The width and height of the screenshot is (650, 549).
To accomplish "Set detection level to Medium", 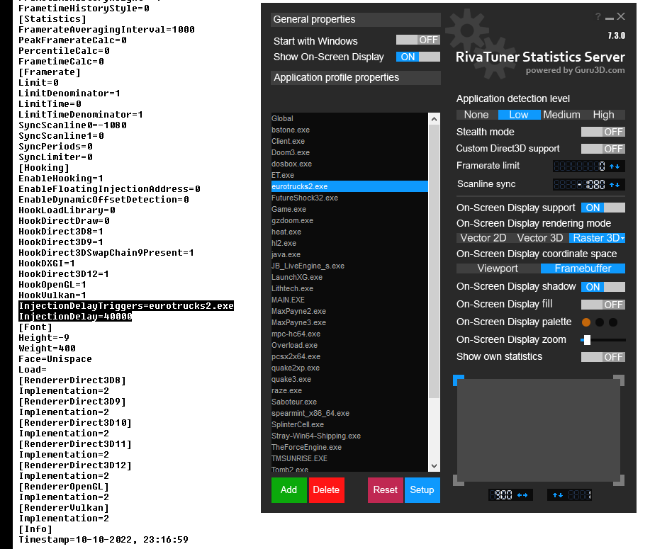I will 561,115.
